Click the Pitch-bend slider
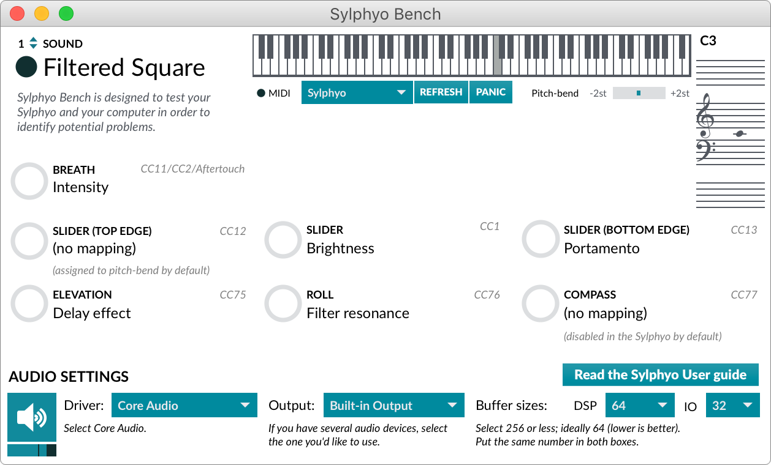This screenshot has width=771, height=465. [x=639, y=93]
